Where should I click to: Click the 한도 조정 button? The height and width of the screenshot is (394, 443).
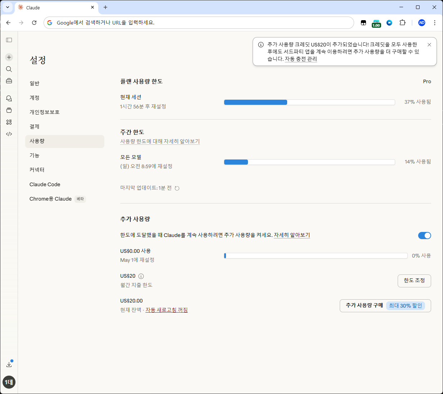(414, 281)
